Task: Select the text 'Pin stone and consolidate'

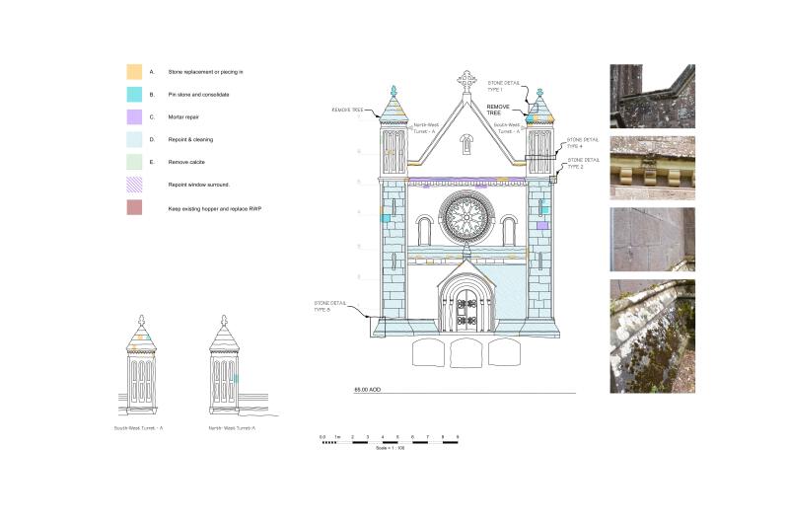Action: click(198, 95)
